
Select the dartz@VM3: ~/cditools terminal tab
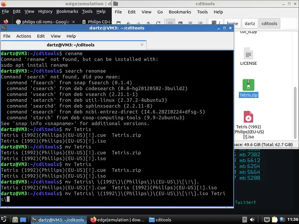pos(73,45)
